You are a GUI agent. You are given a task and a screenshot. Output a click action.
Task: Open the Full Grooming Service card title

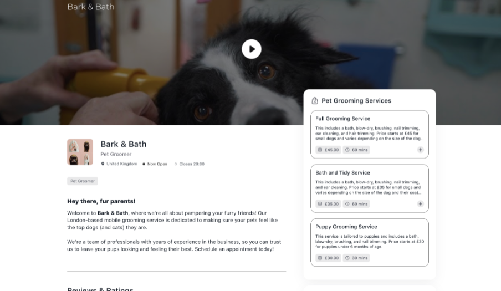pyautogui.click(x=342, y=119)
